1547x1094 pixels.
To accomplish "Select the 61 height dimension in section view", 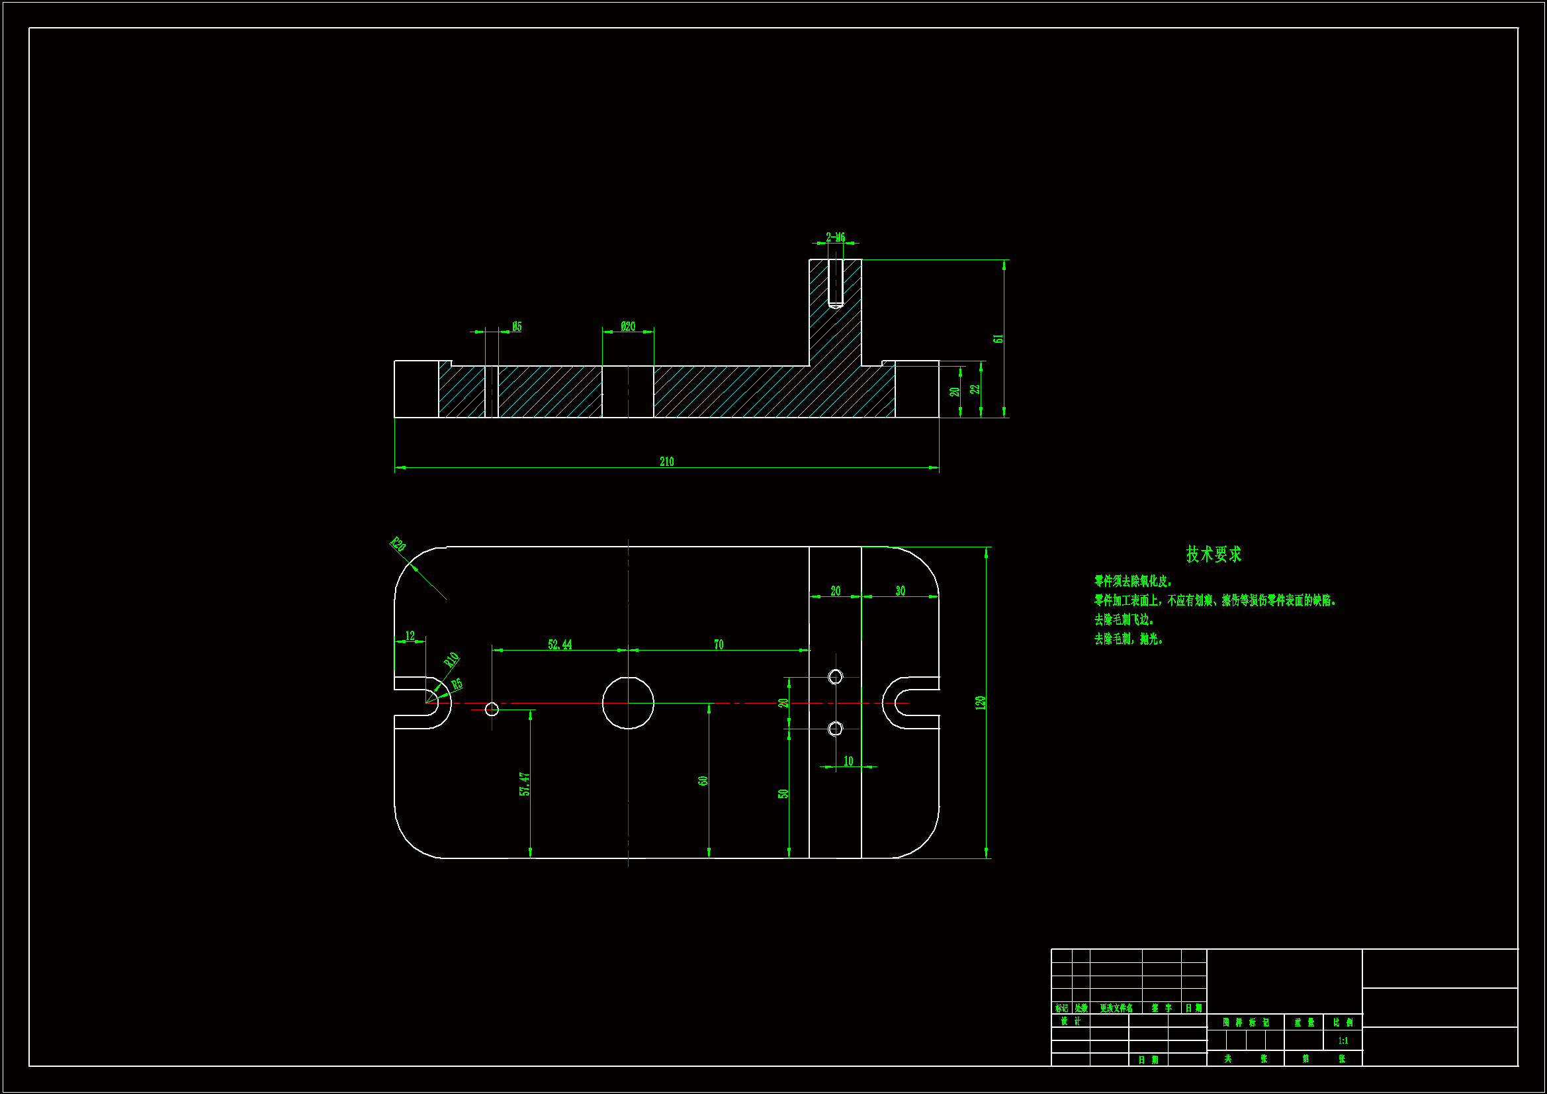I will pyautogui.click(x=998, y=338).
